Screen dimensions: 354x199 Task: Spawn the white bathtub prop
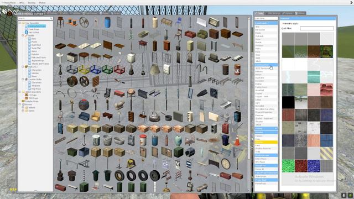coord(226,104)
